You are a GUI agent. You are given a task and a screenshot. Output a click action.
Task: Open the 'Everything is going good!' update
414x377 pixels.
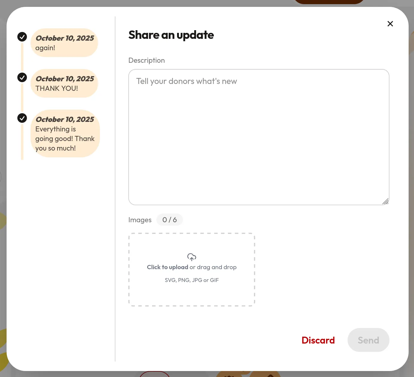tap(65, 134)
